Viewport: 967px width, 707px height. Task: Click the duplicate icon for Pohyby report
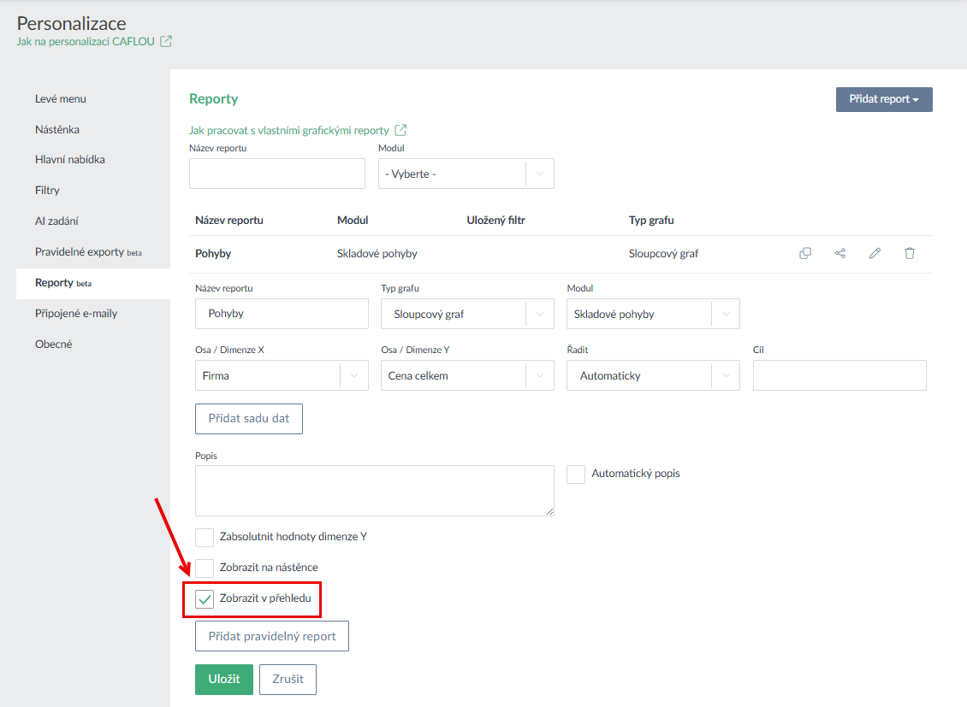click(804, 253)
